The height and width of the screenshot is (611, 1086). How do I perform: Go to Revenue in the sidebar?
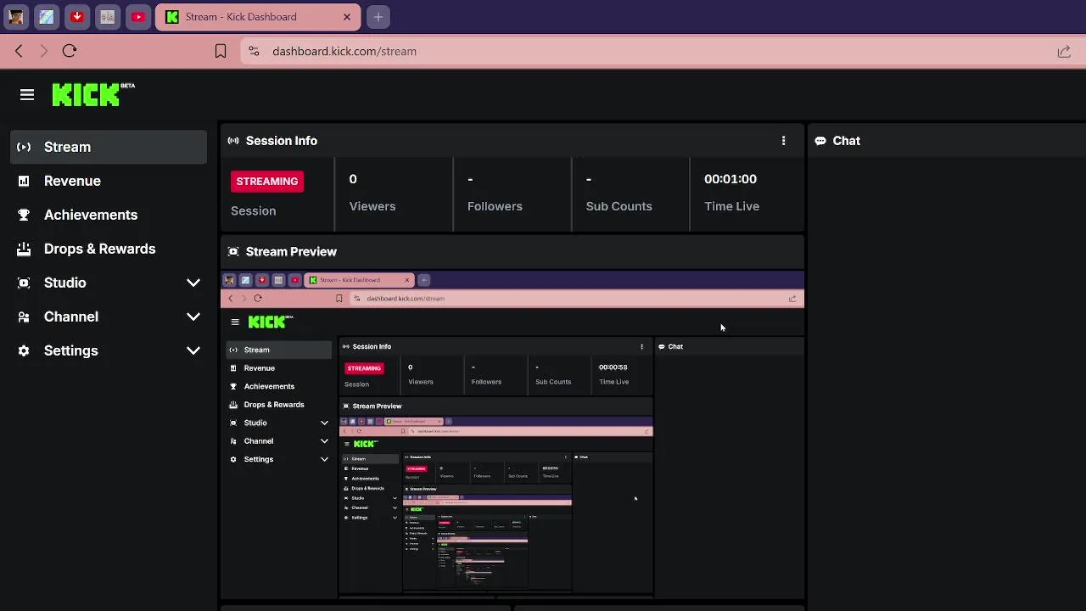coord(109,181)
